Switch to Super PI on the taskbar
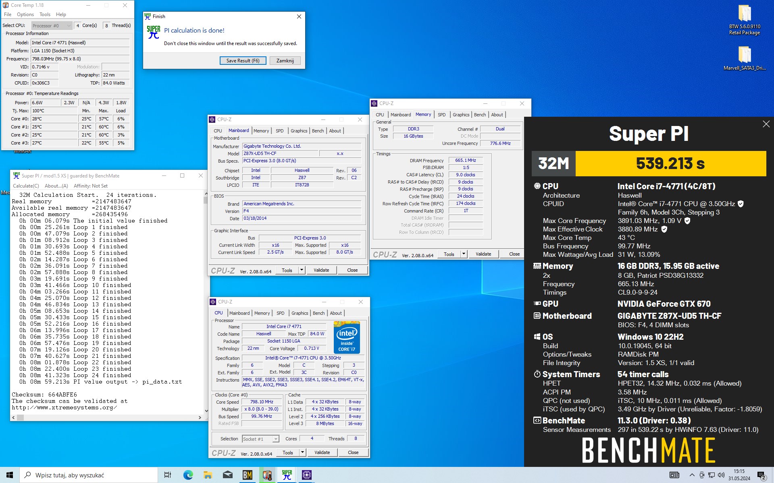Screen dimensions: 774x483 pyautogui.click(x=287, y=475)
